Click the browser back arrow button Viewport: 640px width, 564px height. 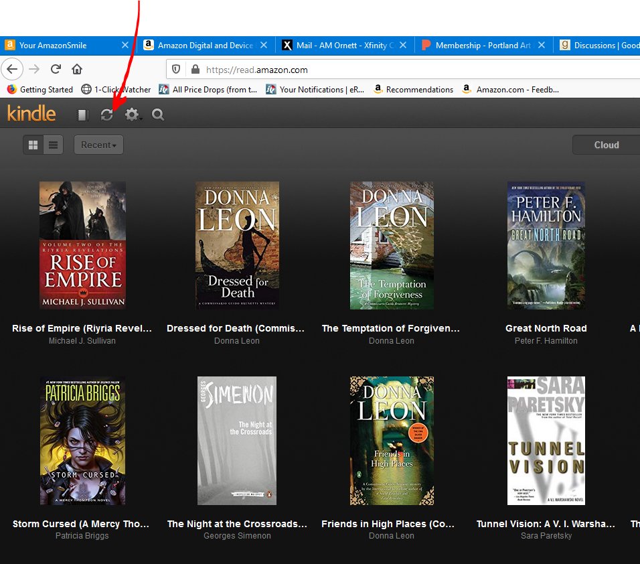(13, 69)
